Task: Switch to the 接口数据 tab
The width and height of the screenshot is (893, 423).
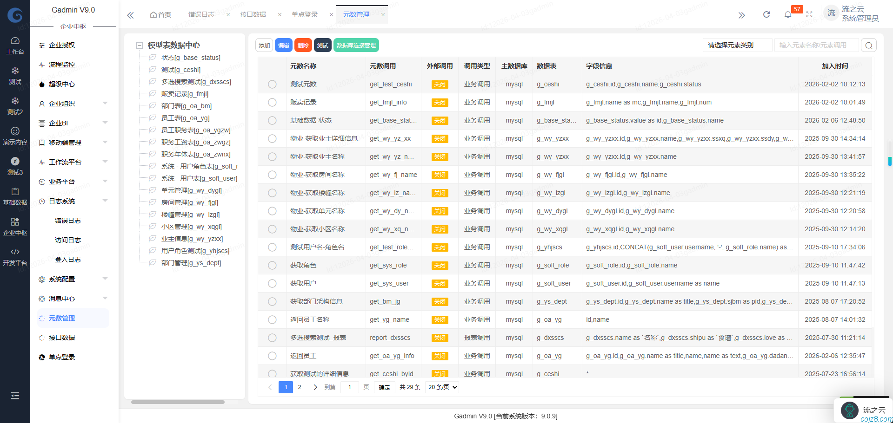Action: coord(253,15)
